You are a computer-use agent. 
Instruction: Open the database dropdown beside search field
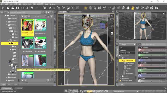pyautogui.click(x=47, y=12)
